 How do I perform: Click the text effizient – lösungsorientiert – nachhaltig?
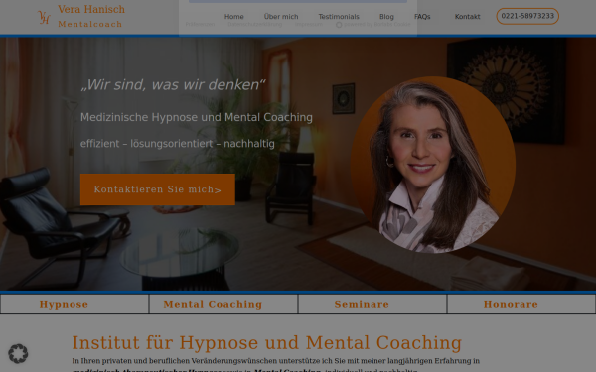pos(178,144)
